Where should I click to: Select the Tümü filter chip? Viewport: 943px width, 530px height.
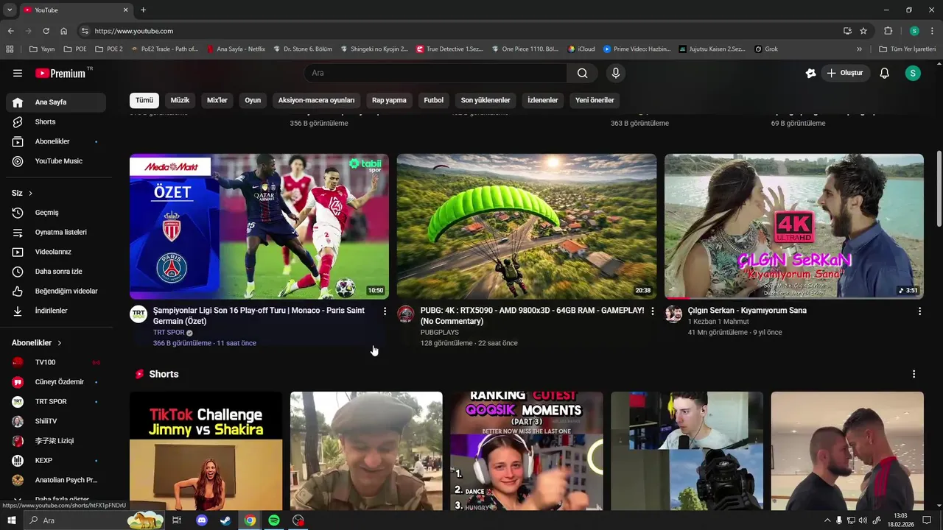coord(144,100)
